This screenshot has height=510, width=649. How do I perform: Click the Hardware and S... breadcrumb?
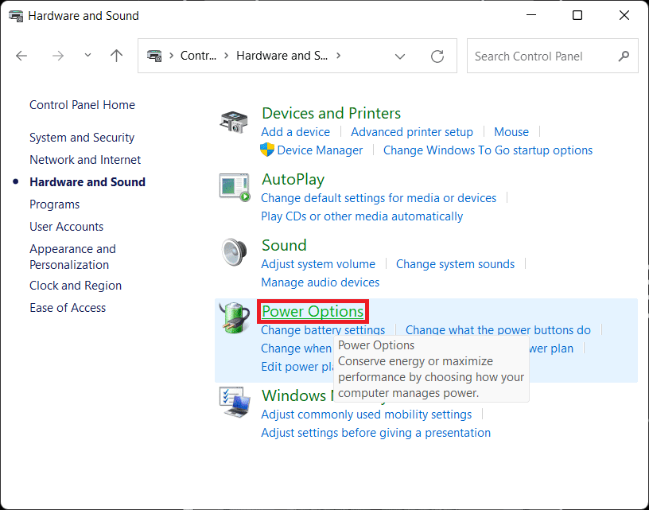(282, 56)
